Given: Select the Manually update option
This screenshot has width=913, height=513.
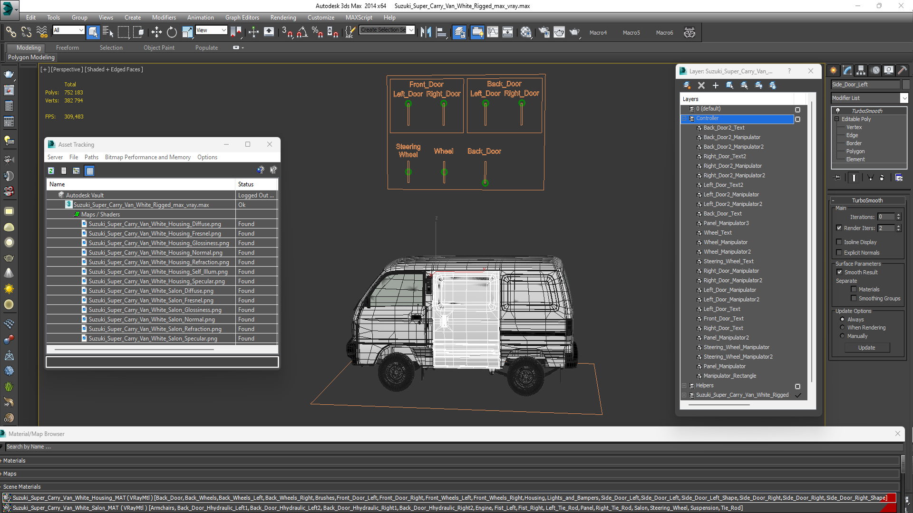Looking at the screenshot, I should tap(842, 336).
